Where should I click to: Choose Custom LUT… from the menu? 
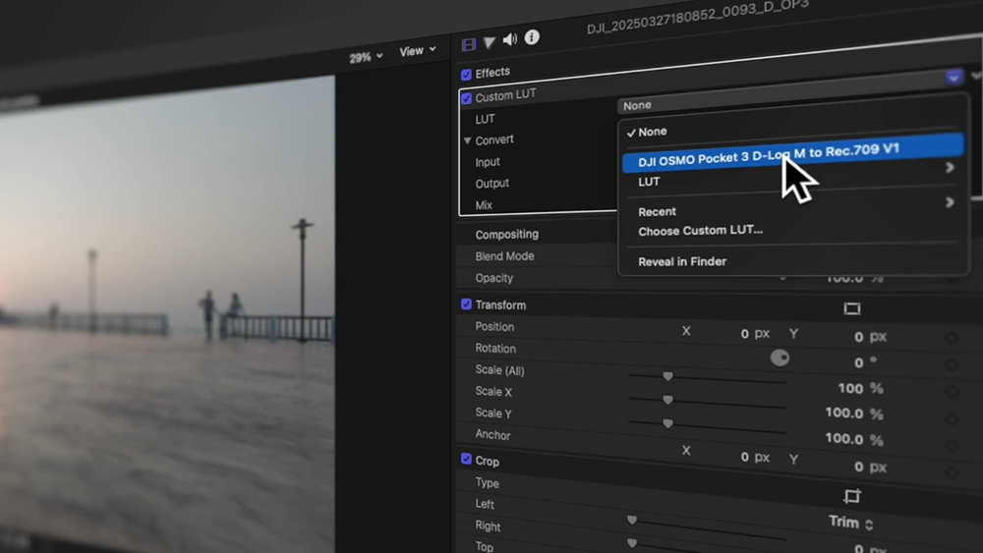point(700,231)
